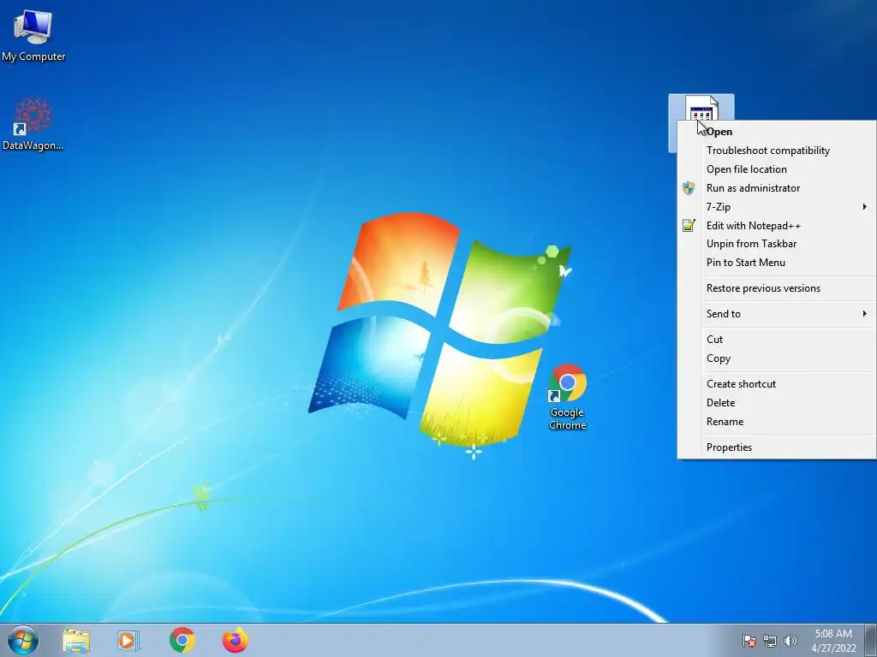The height and width of the screenshot is (657, 877).
Task: Show the clock and date 5:08 AM
Action: tap(833, 640)
